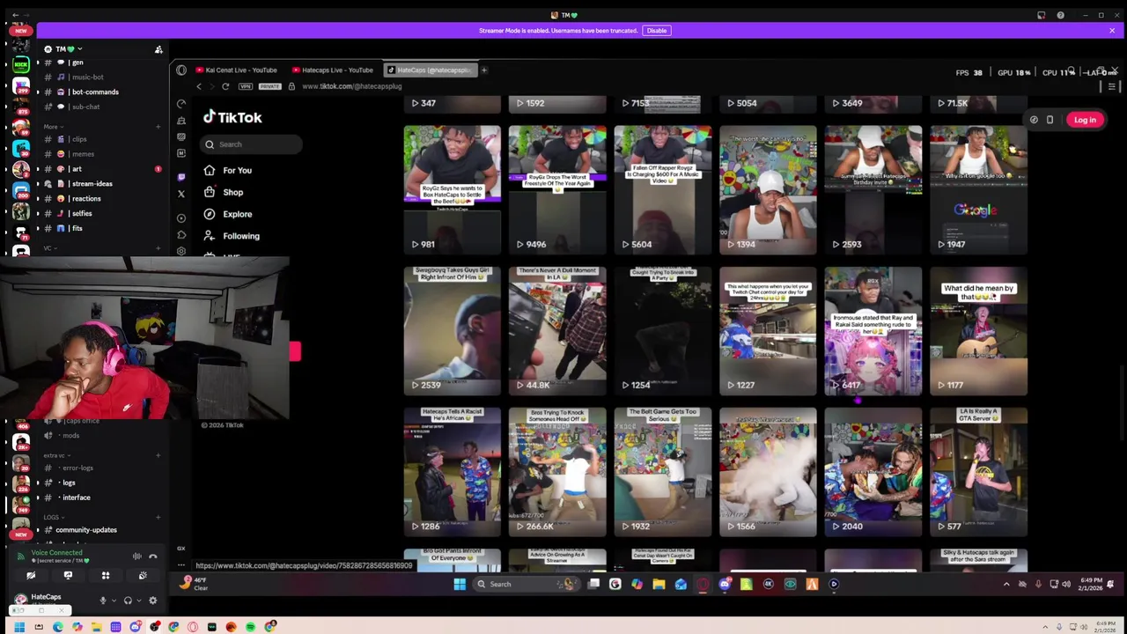Click the TikTok Log in button
The width and height of the screenshot is (1127, 634).
point(1085,120)
